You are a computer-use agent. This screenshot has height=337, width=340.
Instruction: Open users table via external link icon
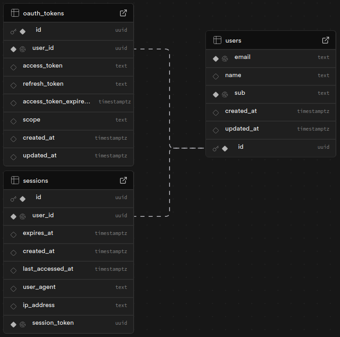tap(325, 40)
